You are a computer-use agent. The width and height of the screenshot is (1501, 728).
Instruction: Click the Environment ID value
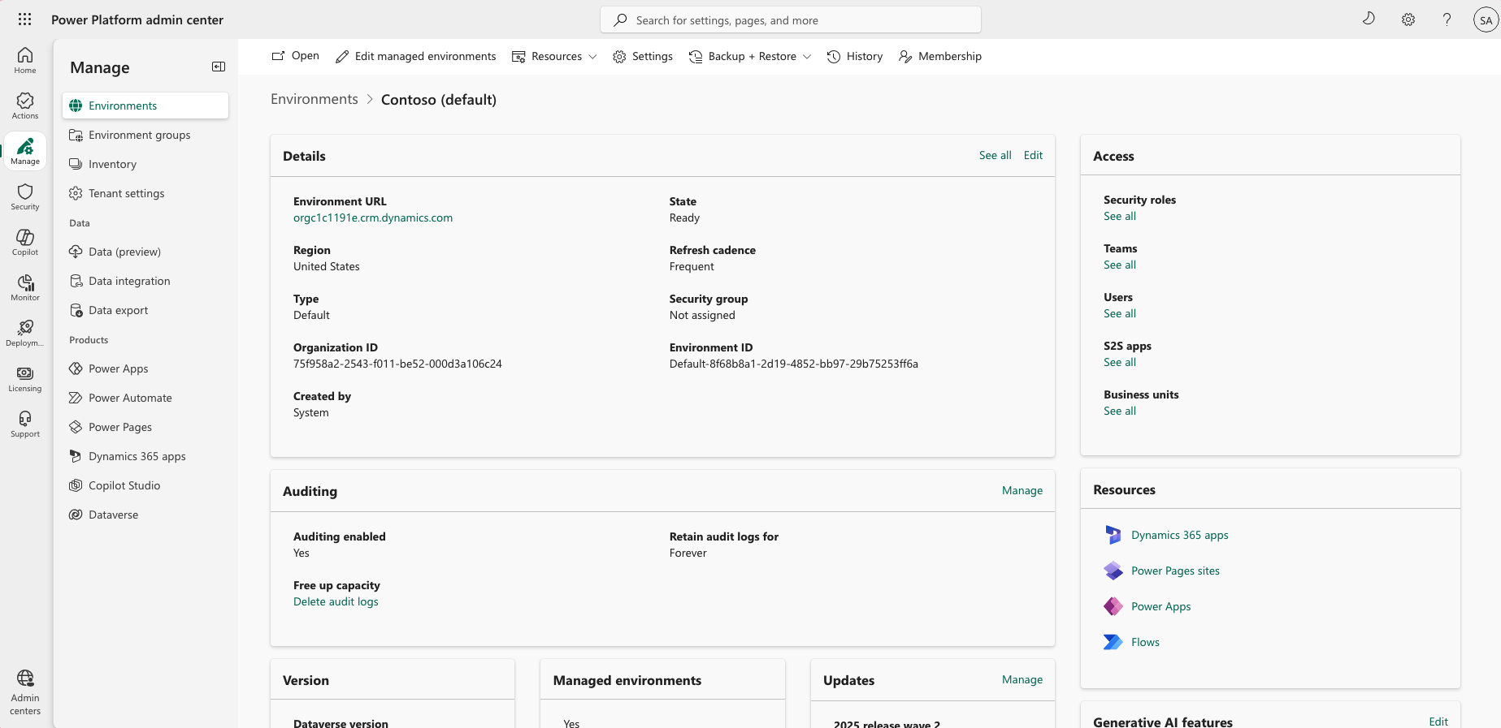click(794, 364)
